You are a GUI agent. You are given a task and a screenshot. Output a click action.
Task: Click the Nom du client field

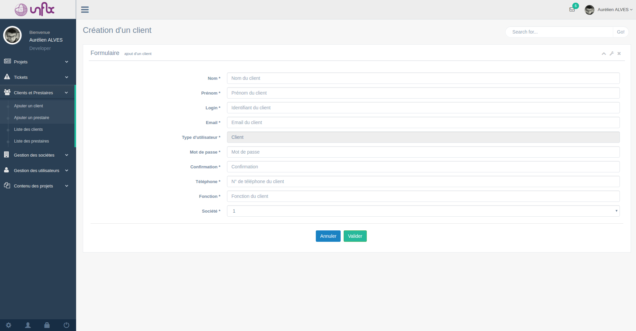423,78
